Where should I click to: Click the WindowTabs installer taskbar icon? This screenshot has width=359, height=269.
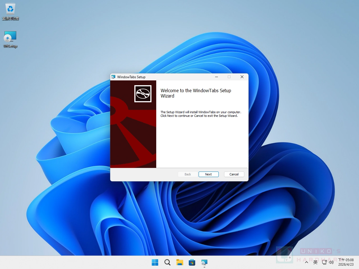tap(204, 262)
